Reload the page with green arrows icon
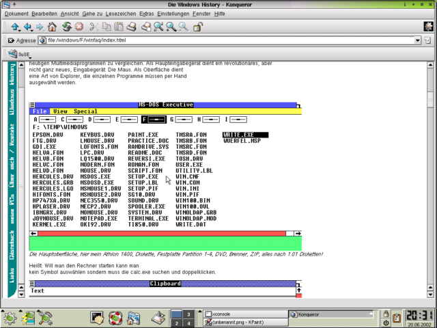This screenshot has height=328, width=437. (x=67, y=27)
